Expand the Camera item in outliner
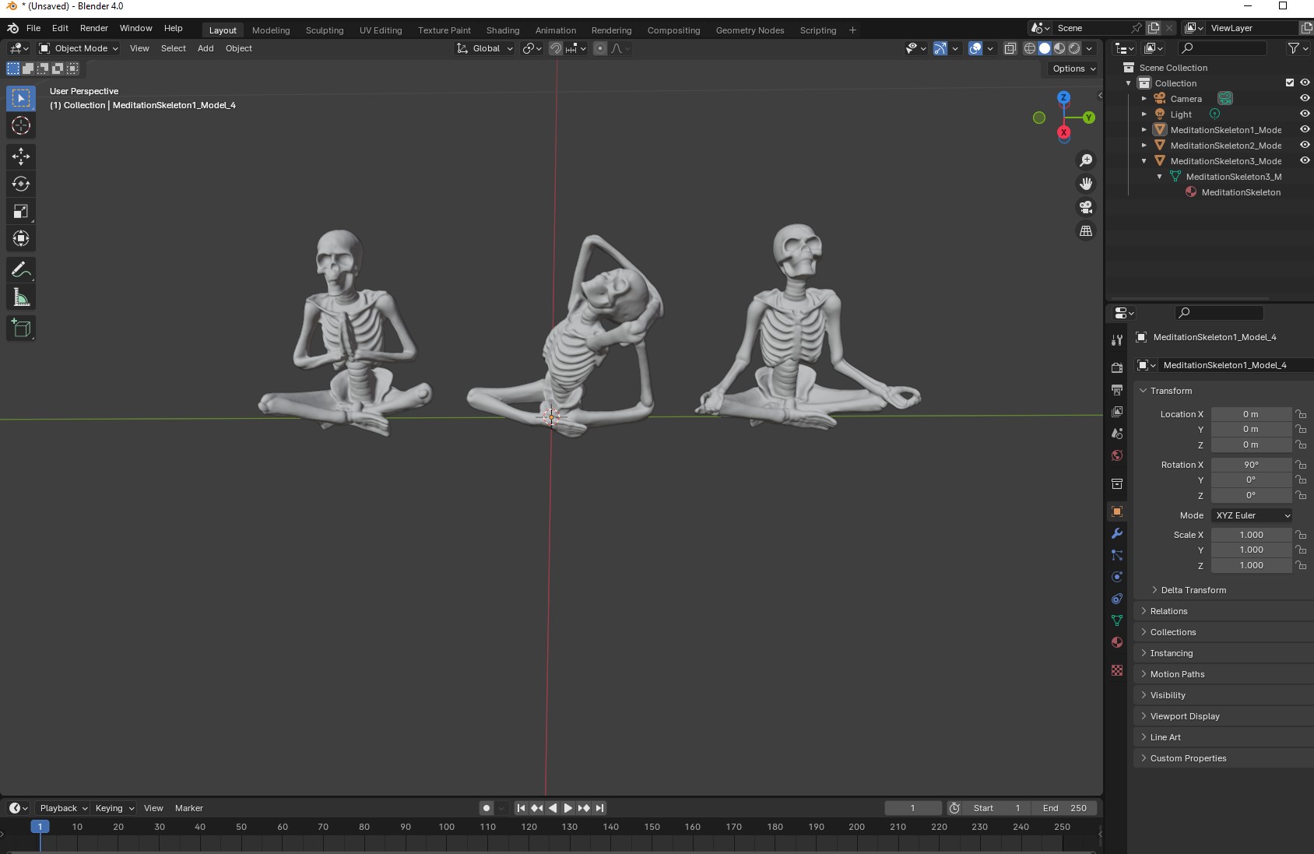The height and width of the screenshot is (854, 1314). pos(1144,99)
